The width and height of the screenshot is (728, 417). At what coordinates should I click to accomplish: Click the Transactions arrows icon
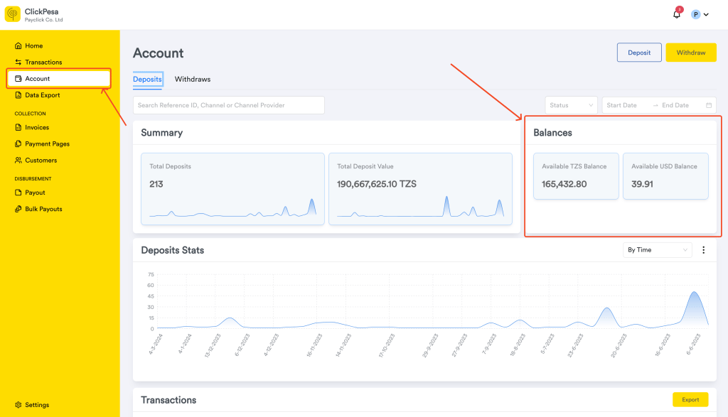tap(18, 62)
